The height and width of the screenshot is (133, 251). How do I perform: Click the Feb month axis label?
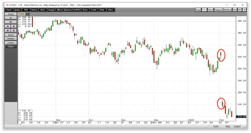222,120
